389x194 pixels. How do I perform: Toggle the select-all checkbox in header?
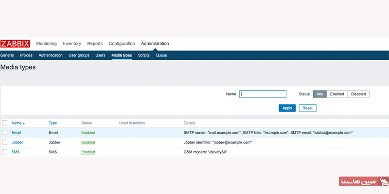click(x=5, y=123)
